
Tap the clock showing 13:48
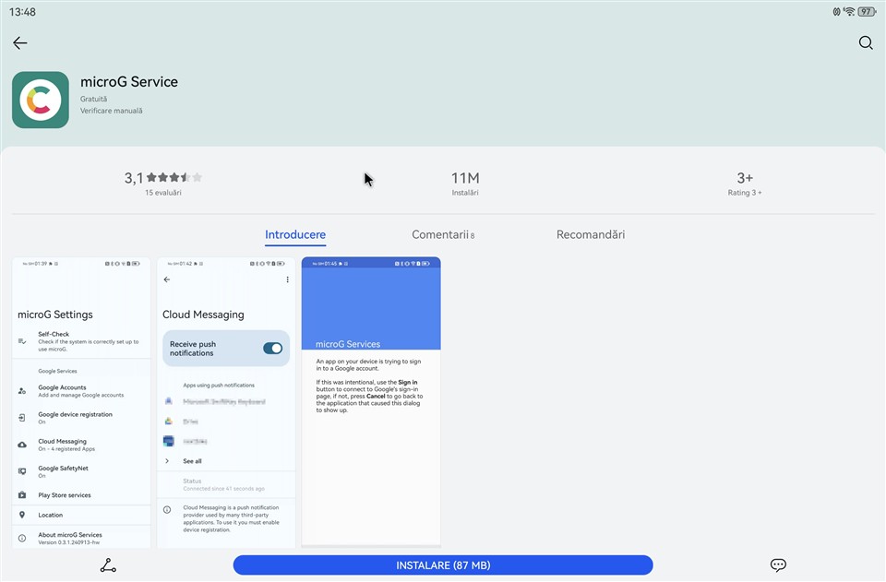coord(23,12)
